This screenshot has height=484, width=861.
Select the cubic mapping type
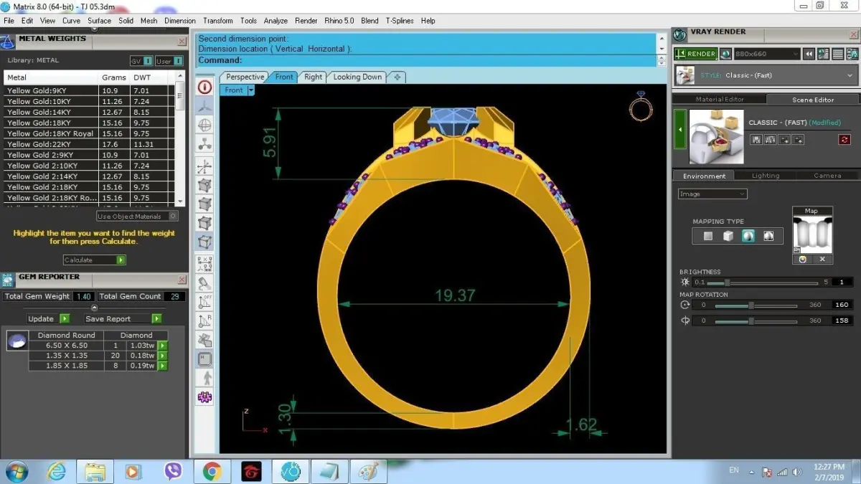pyautogui.click(x=728, y=236)
